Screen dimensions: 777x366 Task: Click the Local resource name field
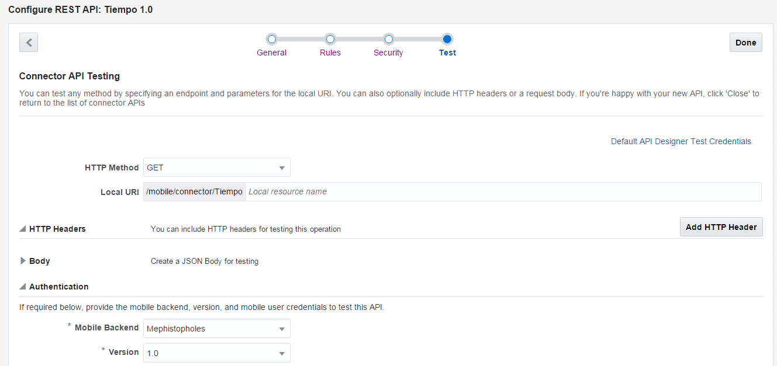coord(503,191)
